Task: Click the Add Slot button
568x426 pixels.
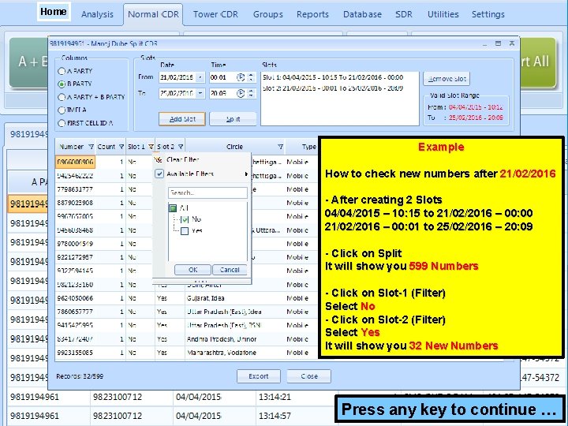Action: (182, 119)
